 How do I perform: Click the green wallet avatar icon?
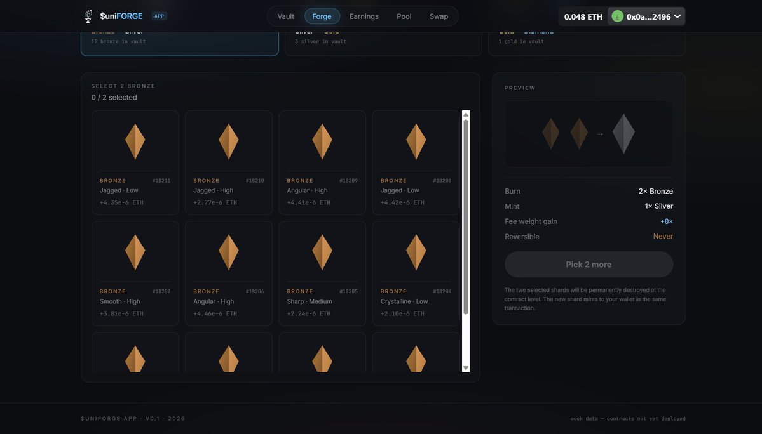click(x=617, y=16)
